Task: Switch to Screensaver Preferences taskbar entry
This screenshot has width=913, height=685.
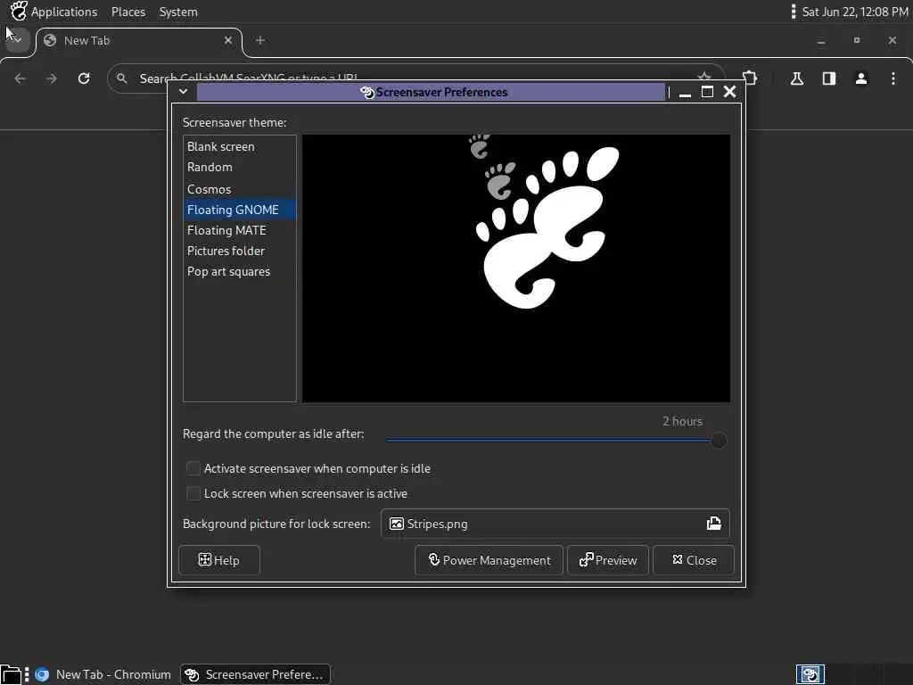Action: click(x=255, y=674)
